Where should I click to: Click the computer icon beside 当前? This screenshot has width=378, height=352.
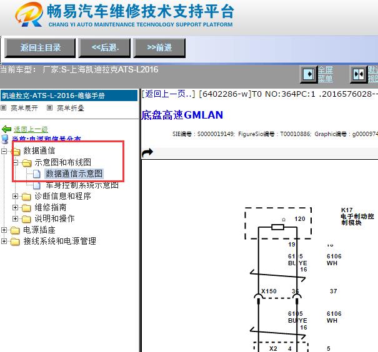(5, 139)
